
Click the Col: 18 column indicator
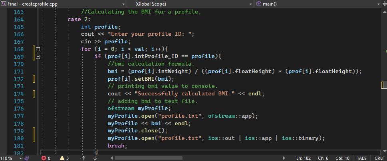(342, 158)
